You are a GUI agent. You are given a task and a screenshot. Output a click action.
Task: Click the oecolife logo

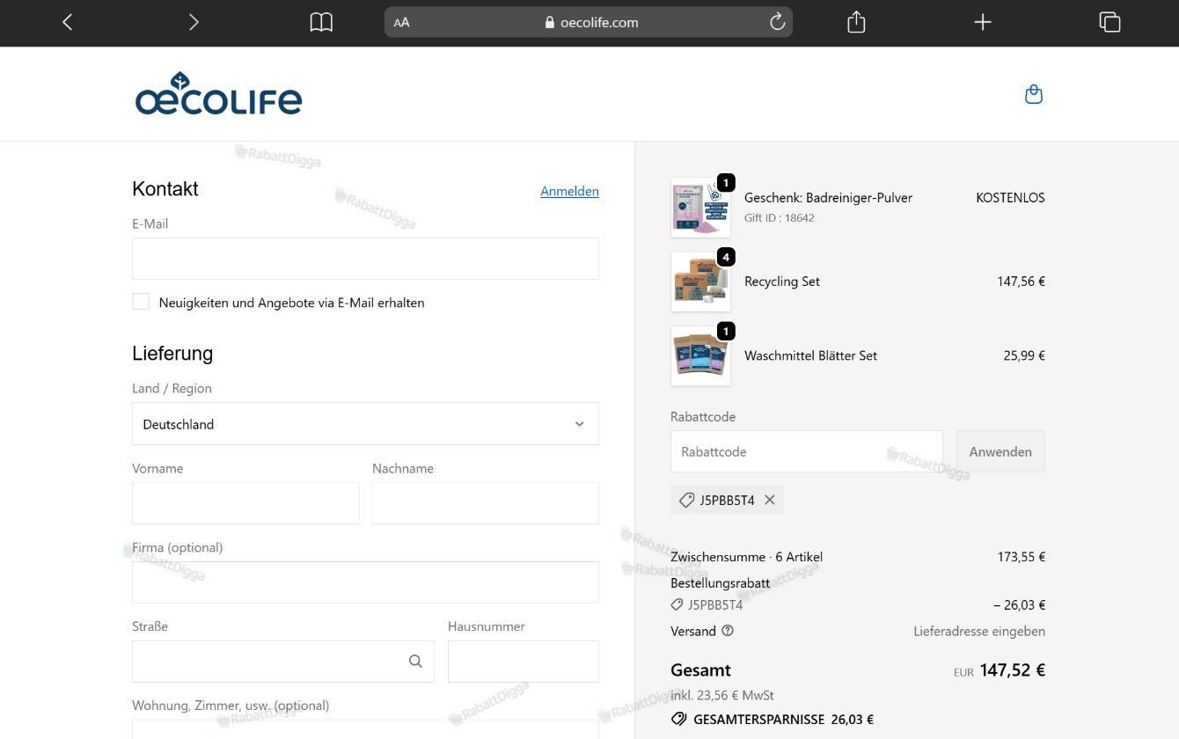(218, 94)
